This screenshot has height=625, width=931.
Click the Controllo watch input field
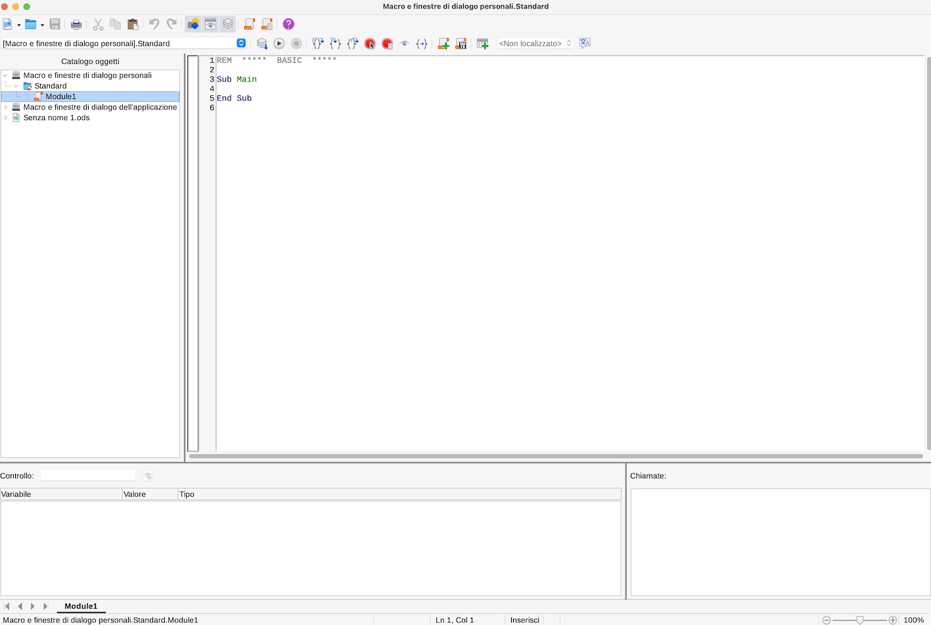point(88,476)
